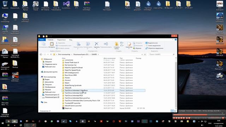Image resolution: width=226 pixels, height=127 pixels.
Task: Select Сеть in navigation pane
Action: (x=44, y=102)
